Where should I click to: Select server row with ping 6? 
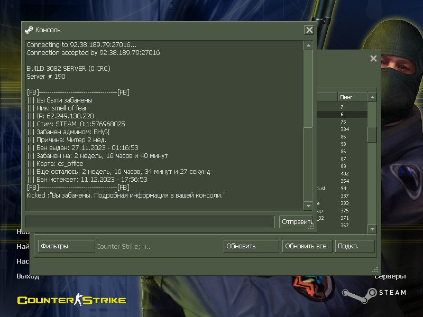point(342,114)
